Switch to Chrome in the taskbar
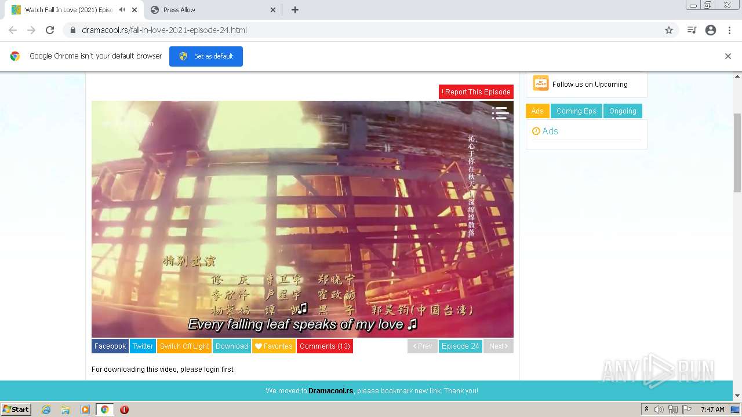 pyautogui.click(x=104, y=409)
